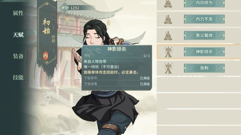This screenshot has width=241, height=135.
Task: Select the 内力不息 talent button
Action: click(204, 19)
